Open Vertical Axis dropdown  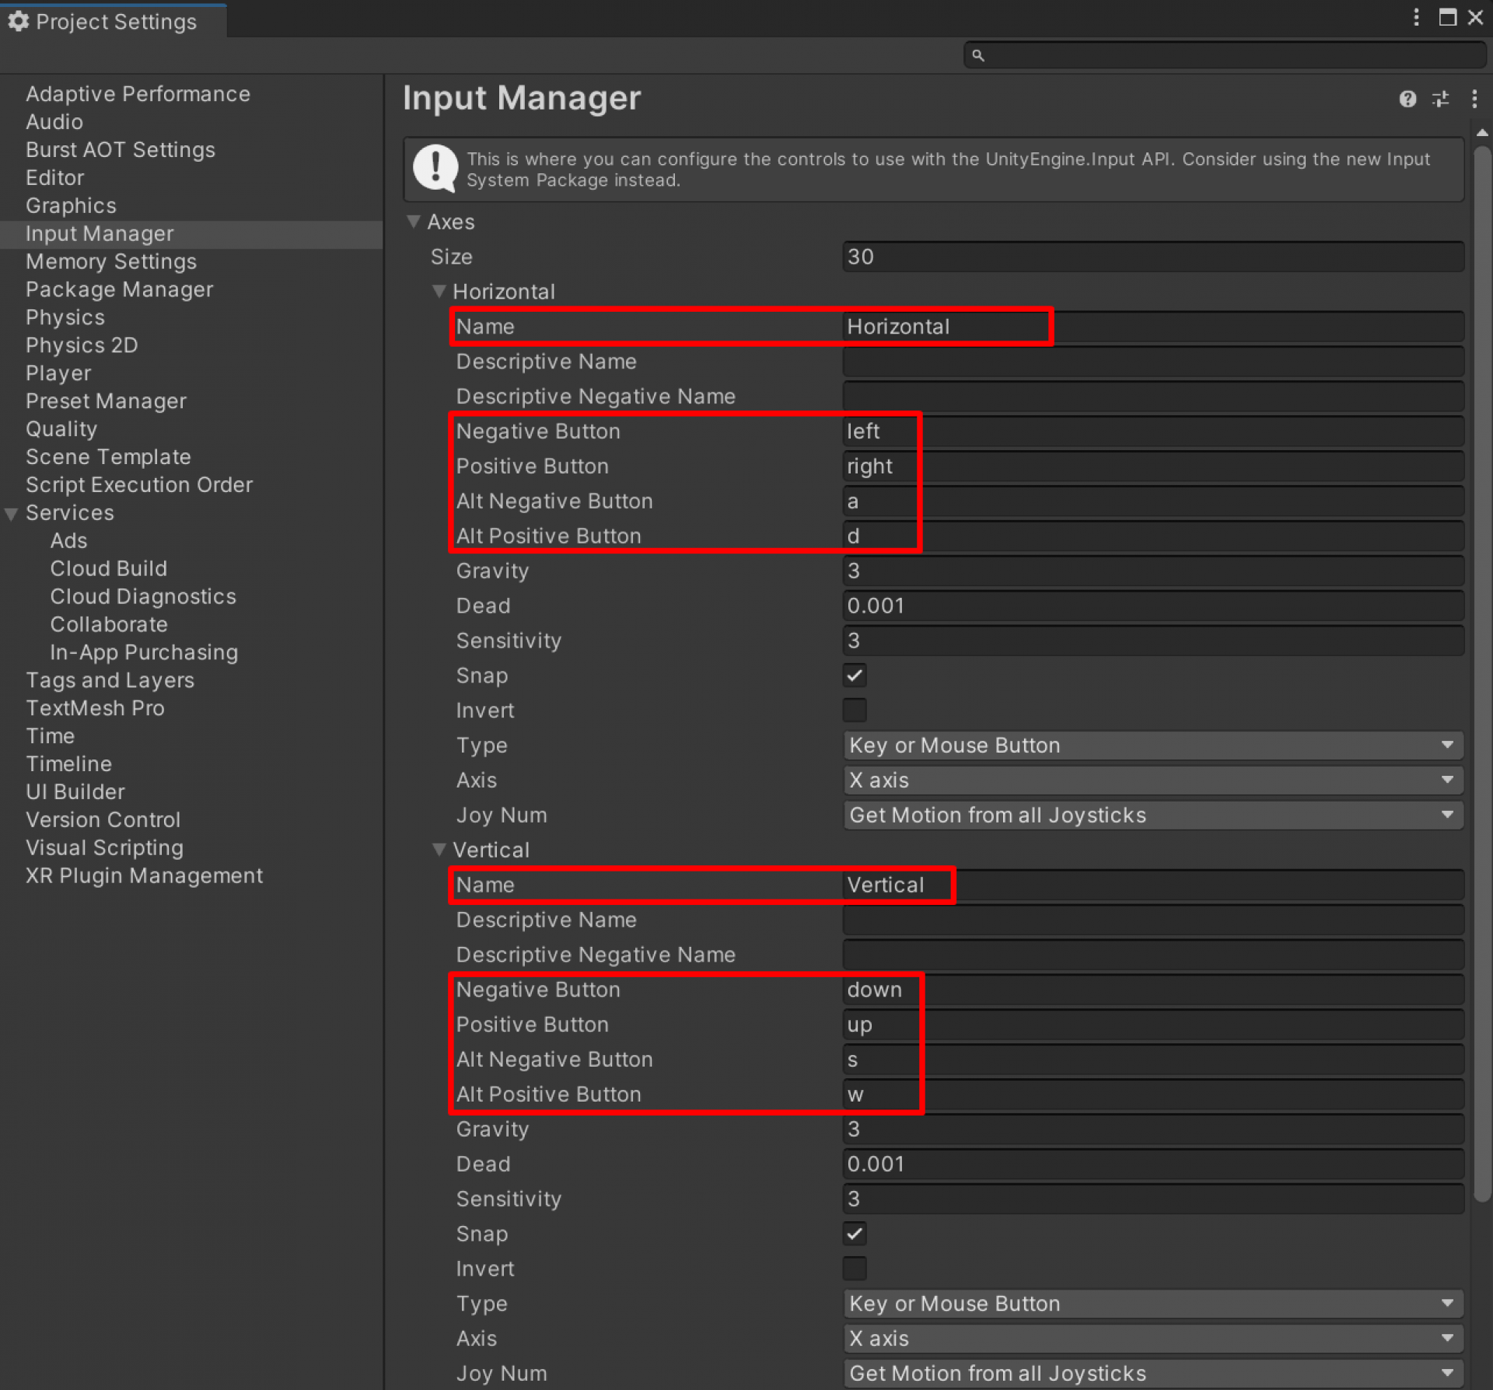coord(1153,1339)
